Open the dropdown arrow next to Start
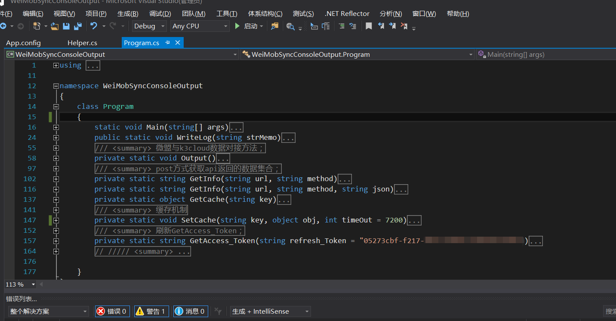Image resolution: width=616 pixels, height=321 pixels. (261, 26)
